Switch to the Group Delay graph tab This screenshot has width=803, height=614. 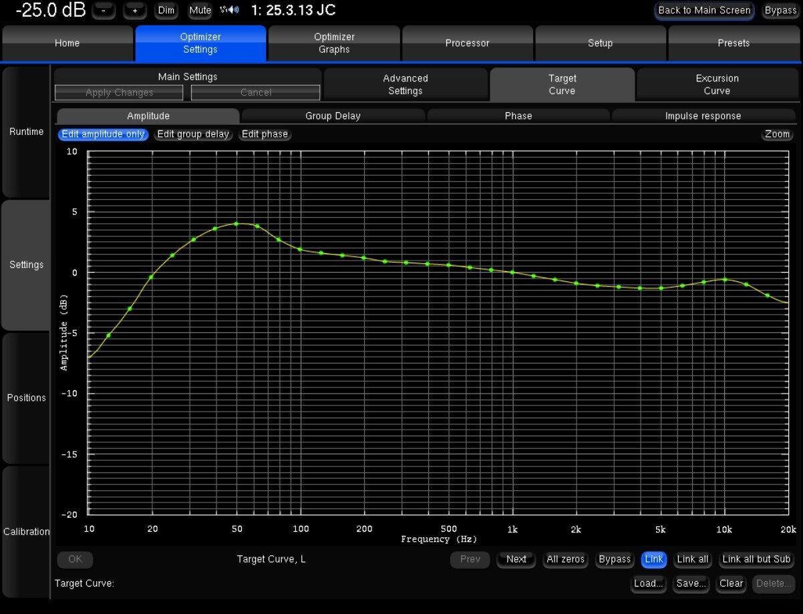(333, 116)
